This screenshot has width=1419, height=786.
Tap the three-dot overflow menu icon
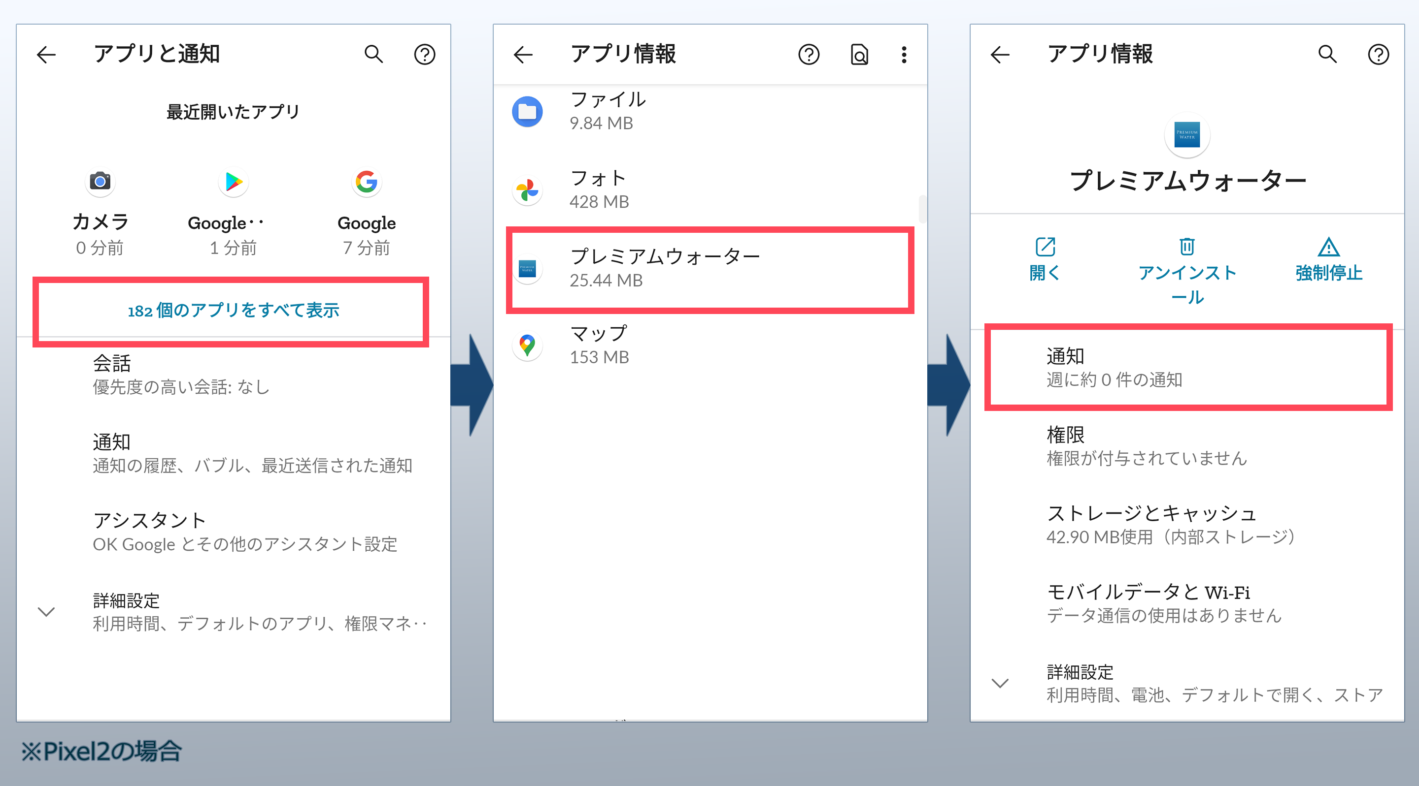(x=904, y=54)
